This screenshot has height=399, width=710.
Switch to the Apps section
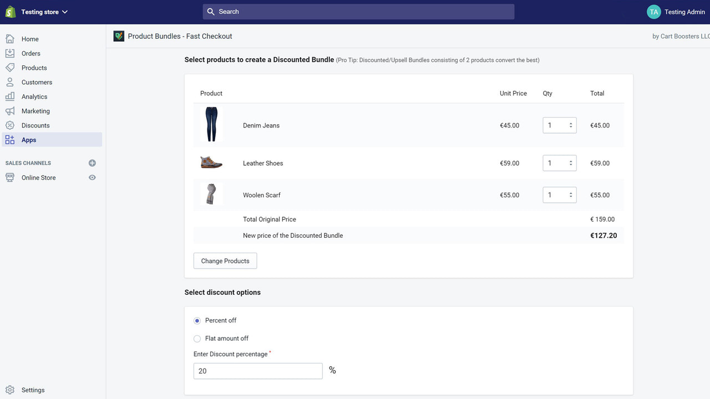click(x=29, y=140)
